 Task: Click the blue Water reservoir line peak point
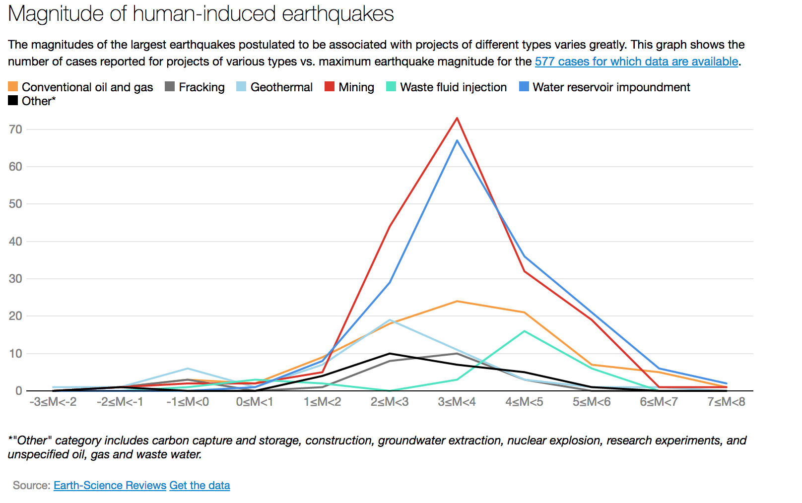point(457,140)
